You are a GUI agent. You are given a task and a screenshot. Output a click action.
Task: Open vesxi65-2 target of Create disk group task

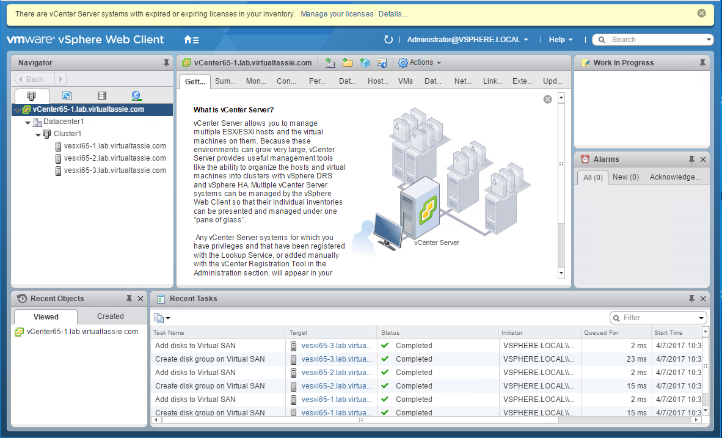pos(337,386)
